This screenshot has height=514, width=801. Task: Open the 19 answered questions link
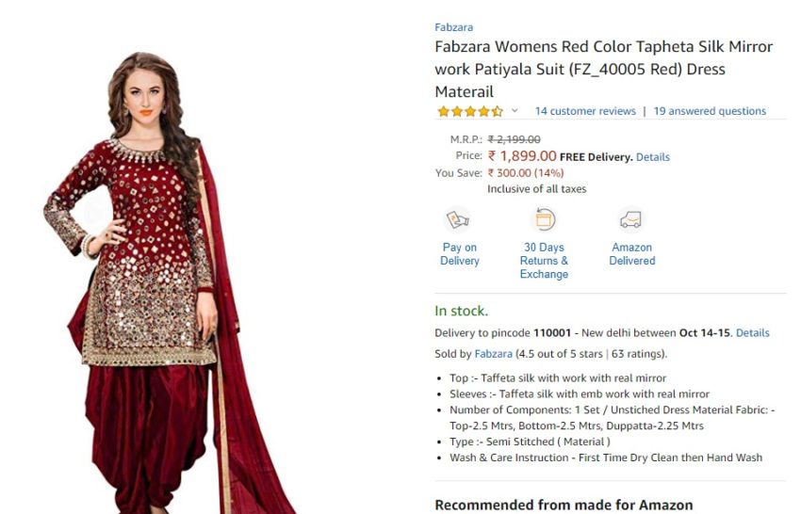pos(711,111)
